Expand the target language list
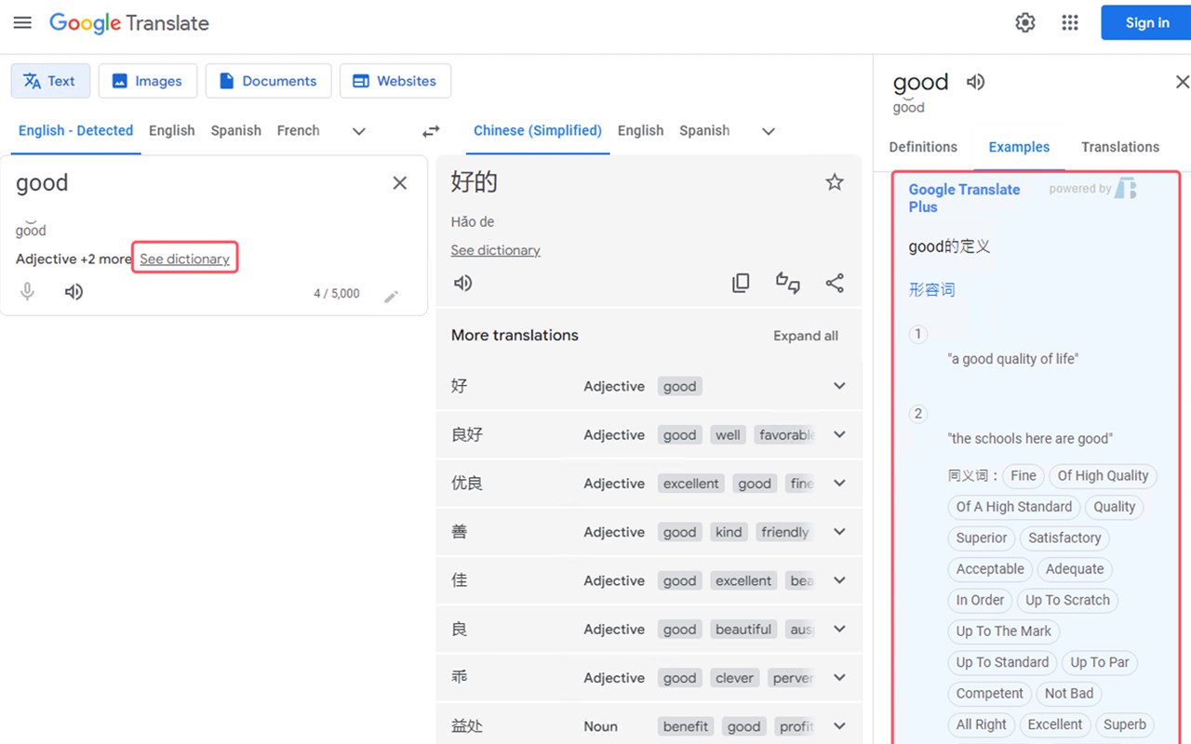 click(769, 131)
